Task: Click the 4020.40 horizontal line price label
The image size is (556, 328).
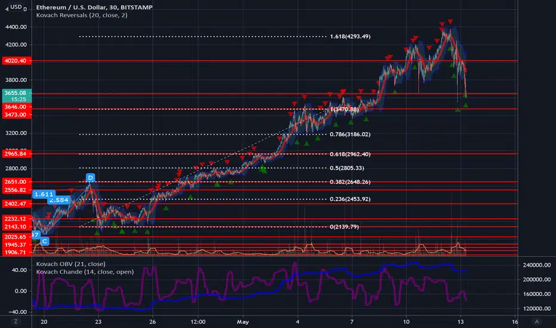Action: 17,61
